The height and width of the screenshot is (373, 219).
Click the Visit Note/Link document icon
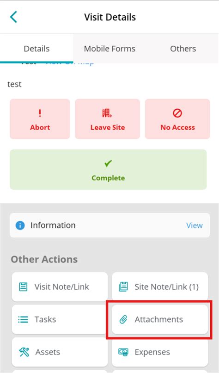23,287
